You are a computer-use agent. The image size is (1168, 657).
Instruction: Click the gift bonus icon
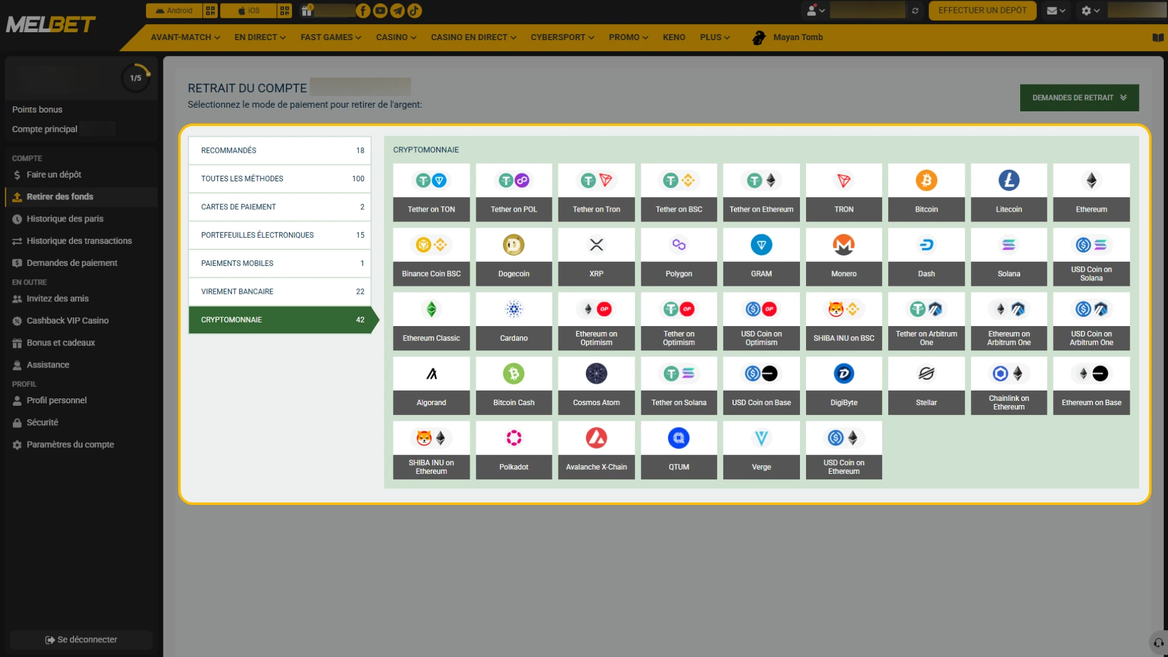tap(307, 10)
